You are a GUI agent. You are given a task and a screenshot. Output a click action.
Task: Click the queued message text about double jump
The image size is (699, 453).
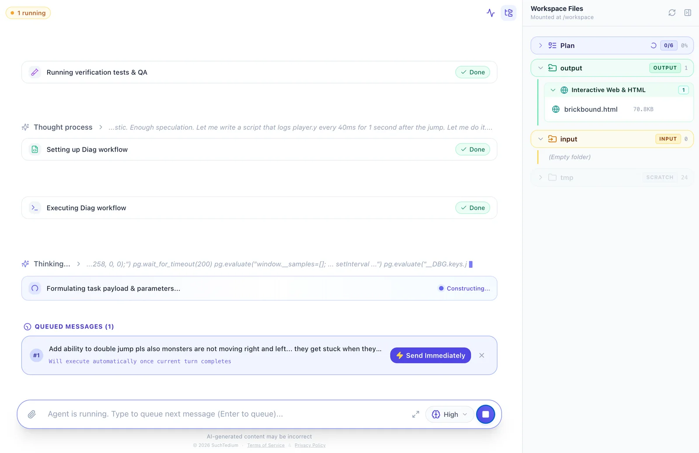pos(215,349)
